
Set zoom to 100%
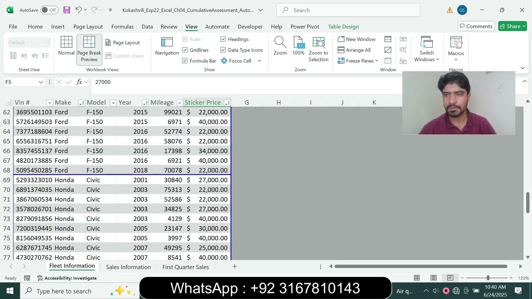(298, 47)
